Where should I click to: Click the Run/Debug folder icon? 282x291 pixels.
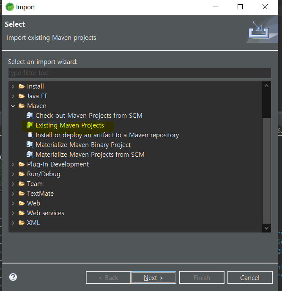(22, 174)
